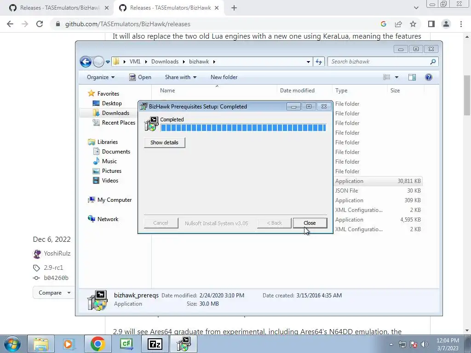Open the Share with menu
Image resolution: width=471 pixels, height=353 pixels.
(x=180, y=77)
